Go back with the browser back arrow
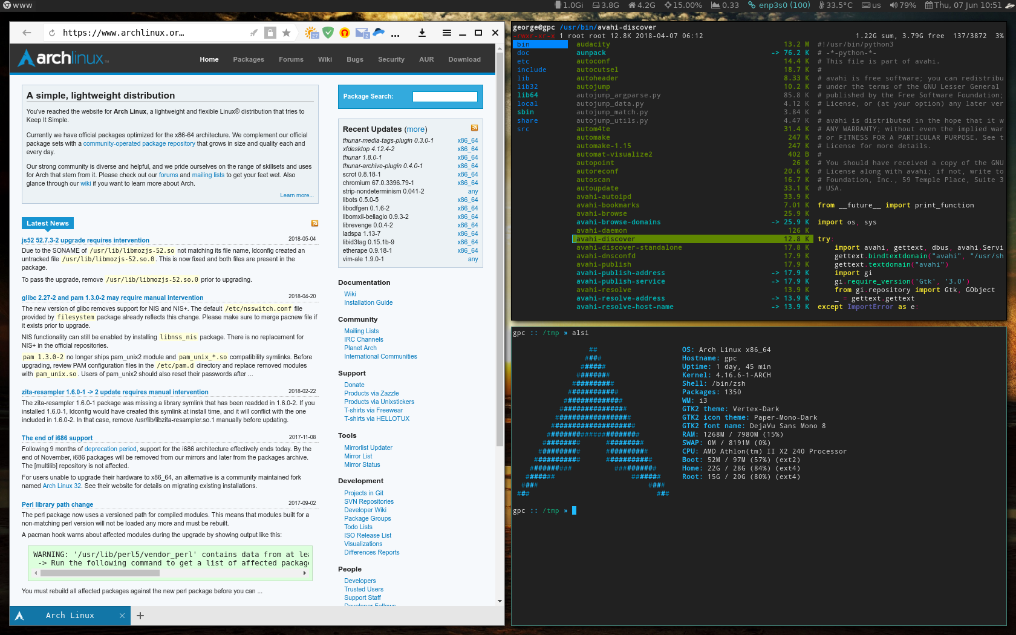This screenshot has height=635, width=1016. [x=27, y=33]
